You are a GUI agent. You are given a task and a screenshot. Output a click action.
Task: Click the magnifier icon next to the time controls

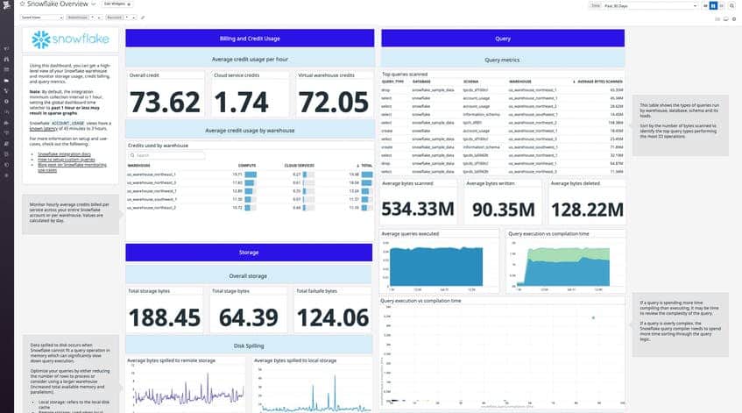[733, 5]
